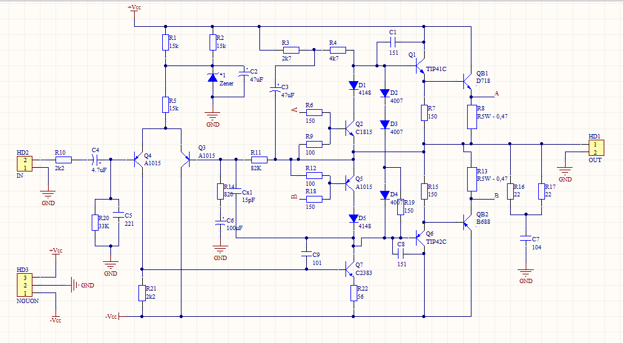Image resolution: width=623 pixels, height=343 pixels.
Task: Select resistor R7 body
Action: coord(424,112)
